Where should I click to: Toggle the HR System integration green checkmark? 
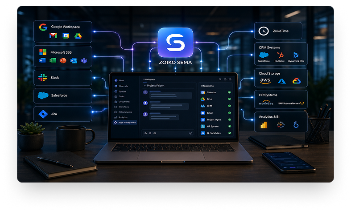(x=229, y=126)
